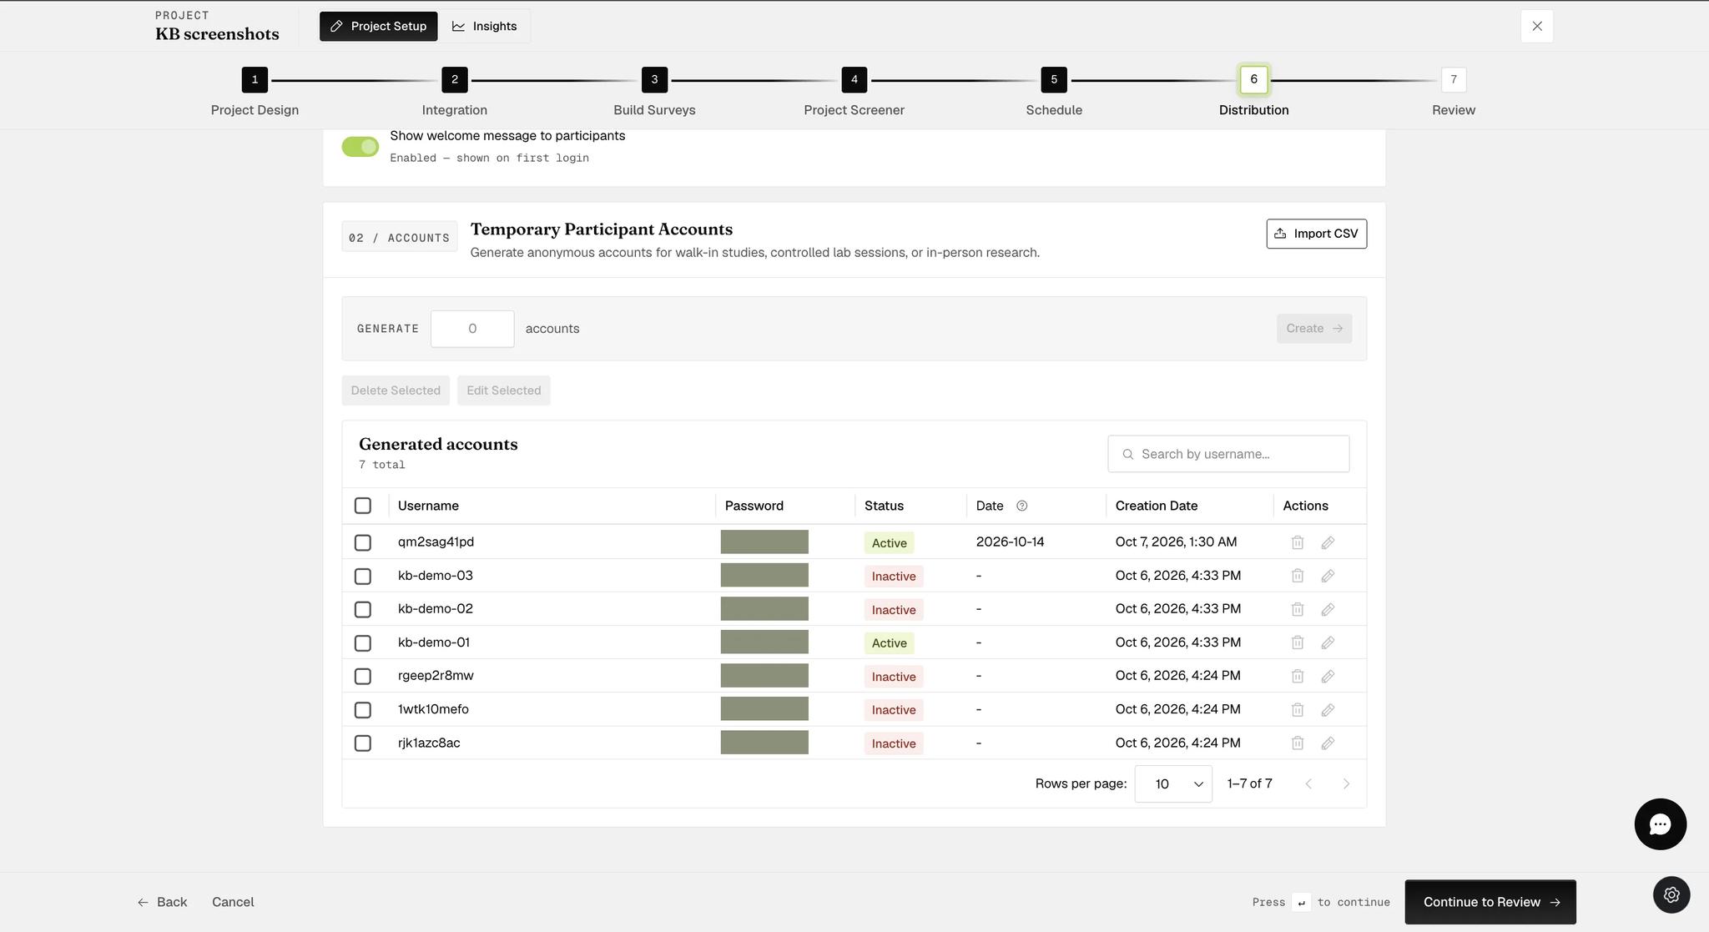
Task: Edit kb-demo-01 with its pencil icon
Action: [1328, 642]
